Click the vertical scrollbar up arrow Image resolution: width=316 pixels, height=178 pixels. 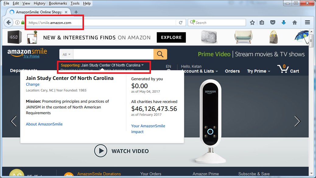click(311, 32)
